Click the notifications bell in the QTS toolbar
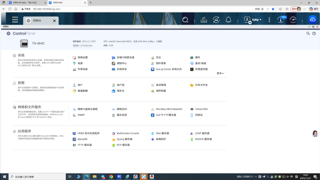The width and height of the screenshot is (320, 180). tap(228, 19)
